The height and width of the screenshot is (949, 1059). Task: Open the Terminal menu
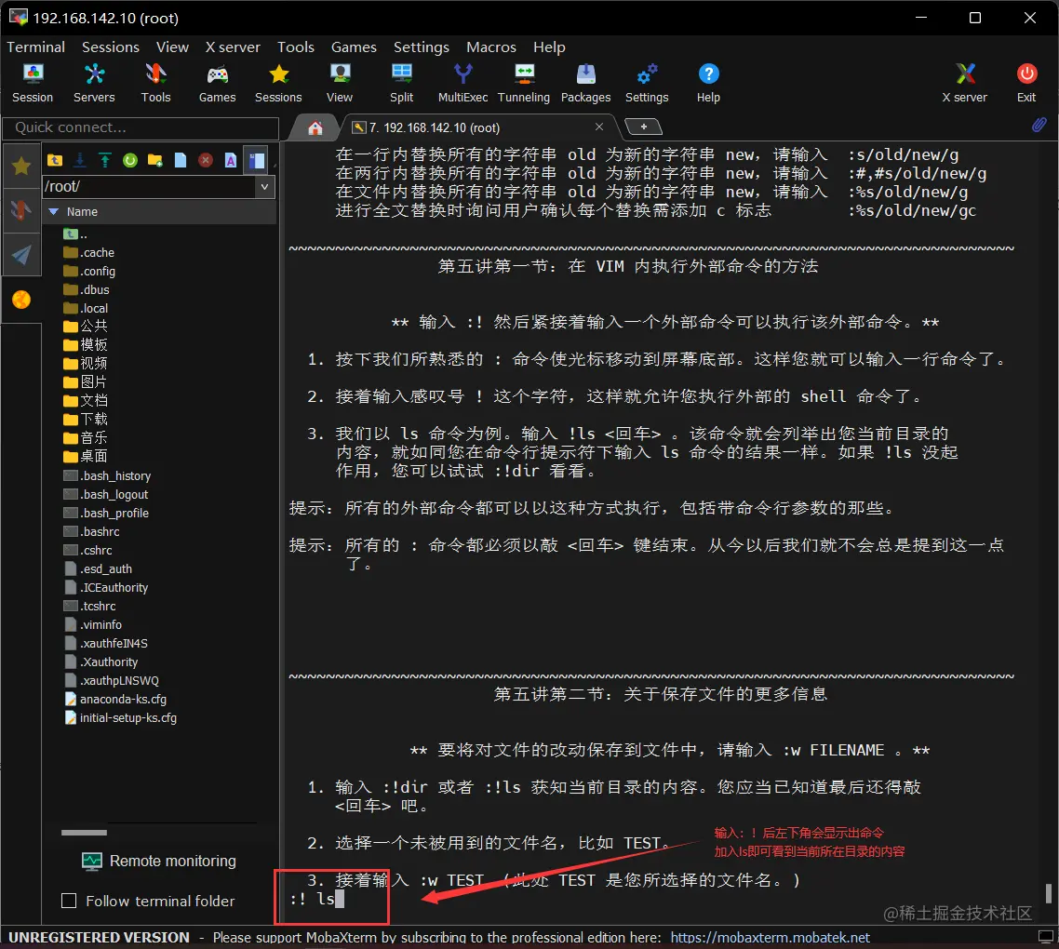coord(35,47)
